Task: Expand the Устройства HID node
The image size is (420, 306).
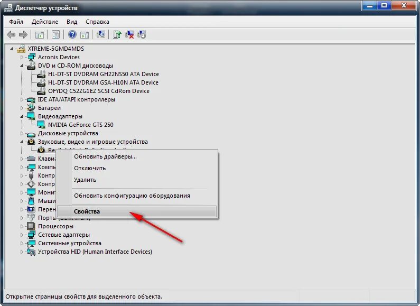Action: [22, 252]
